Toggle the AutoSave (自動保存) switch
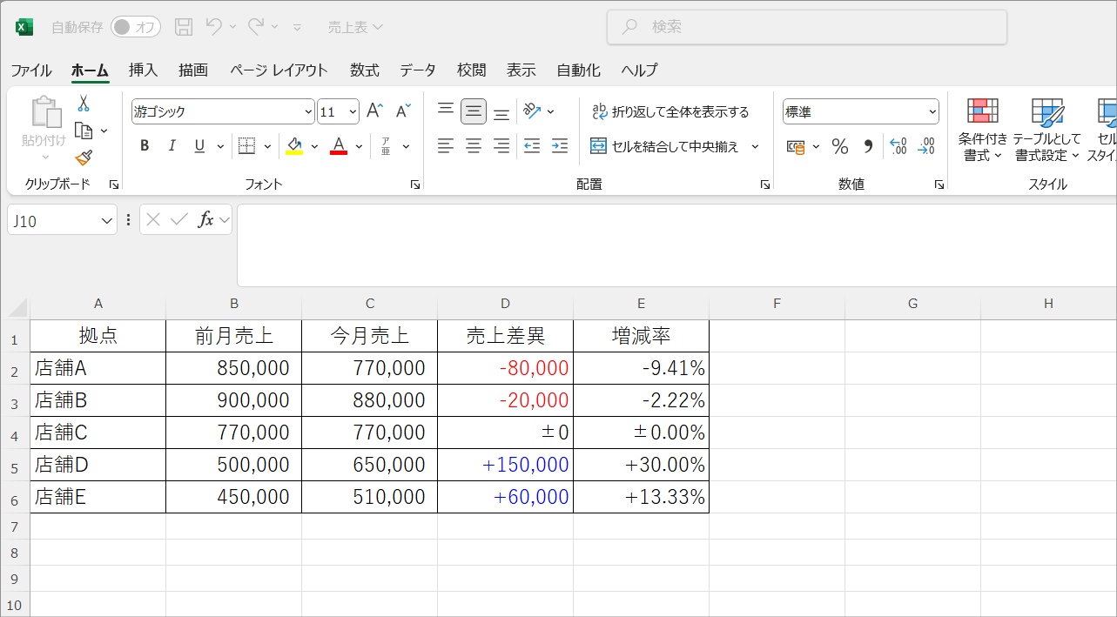This screenshot has height=617, width=1117. (135, 27)
